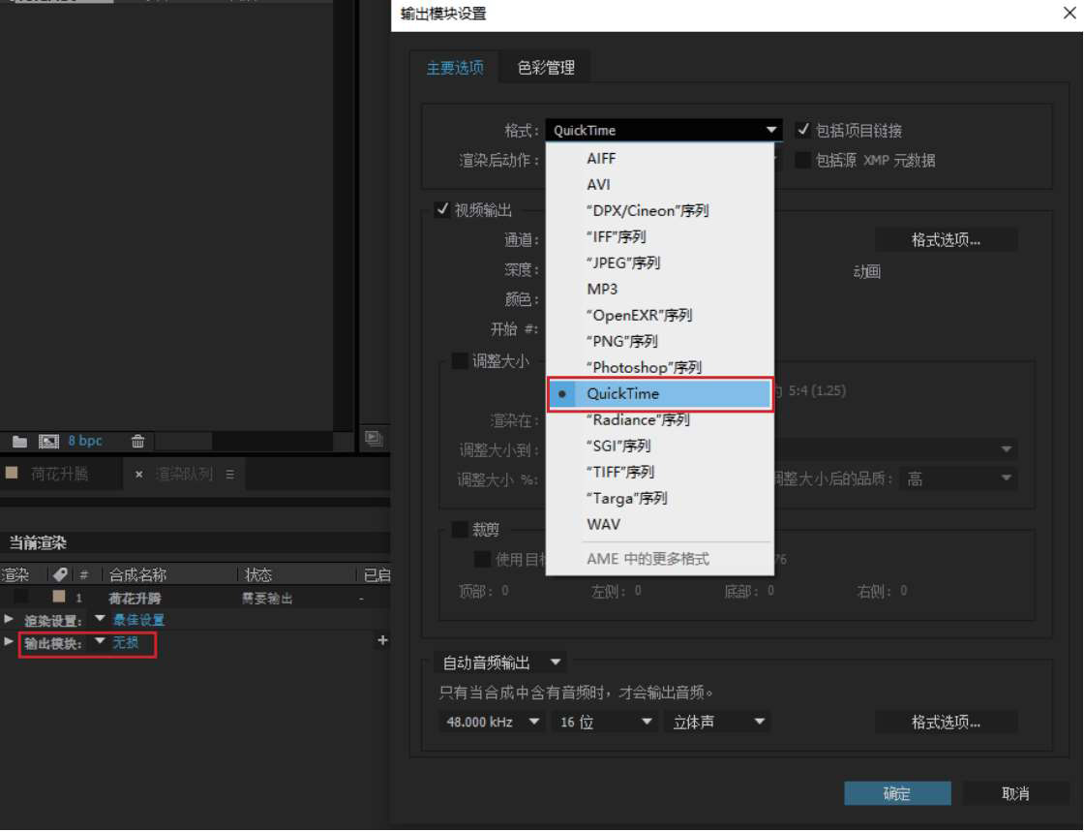Click the new folder icon in project panel

(19, 441)
